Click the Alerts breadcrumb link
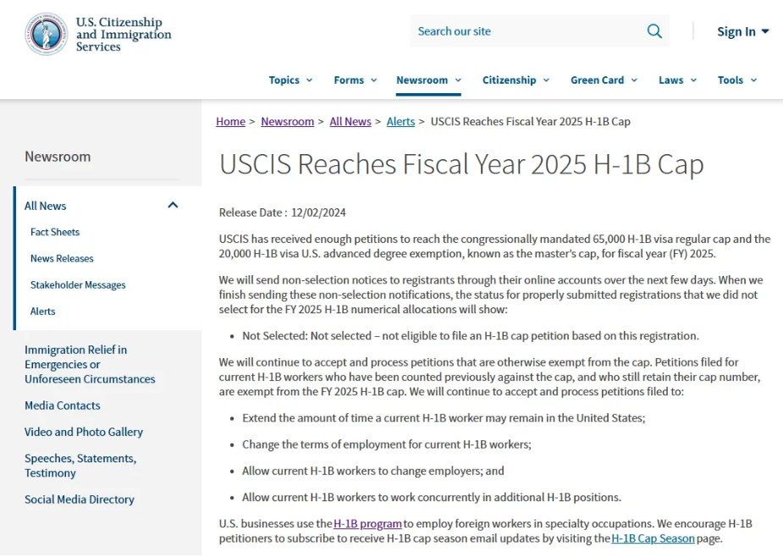Screen dimensions: 783x558 pos(400,121)
